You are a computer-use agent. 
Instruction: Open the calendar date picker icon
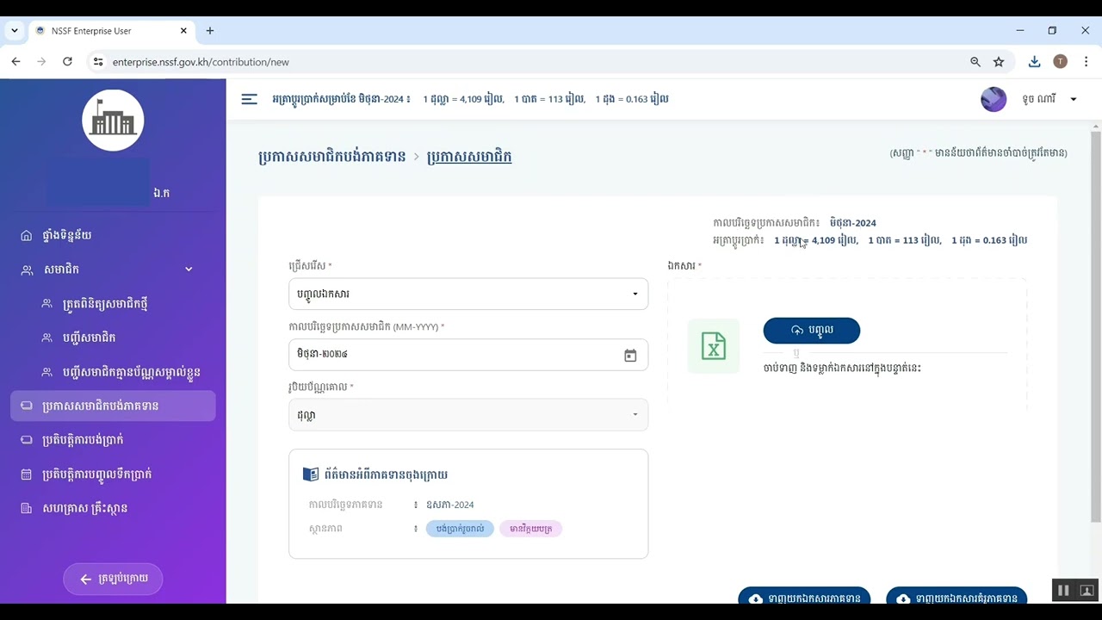630,355
